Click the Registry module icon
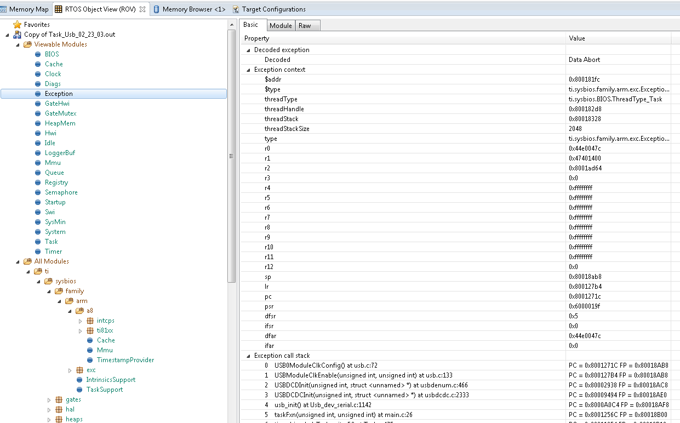The width and height of the screenshot is (680, 423). click(38, 182)
